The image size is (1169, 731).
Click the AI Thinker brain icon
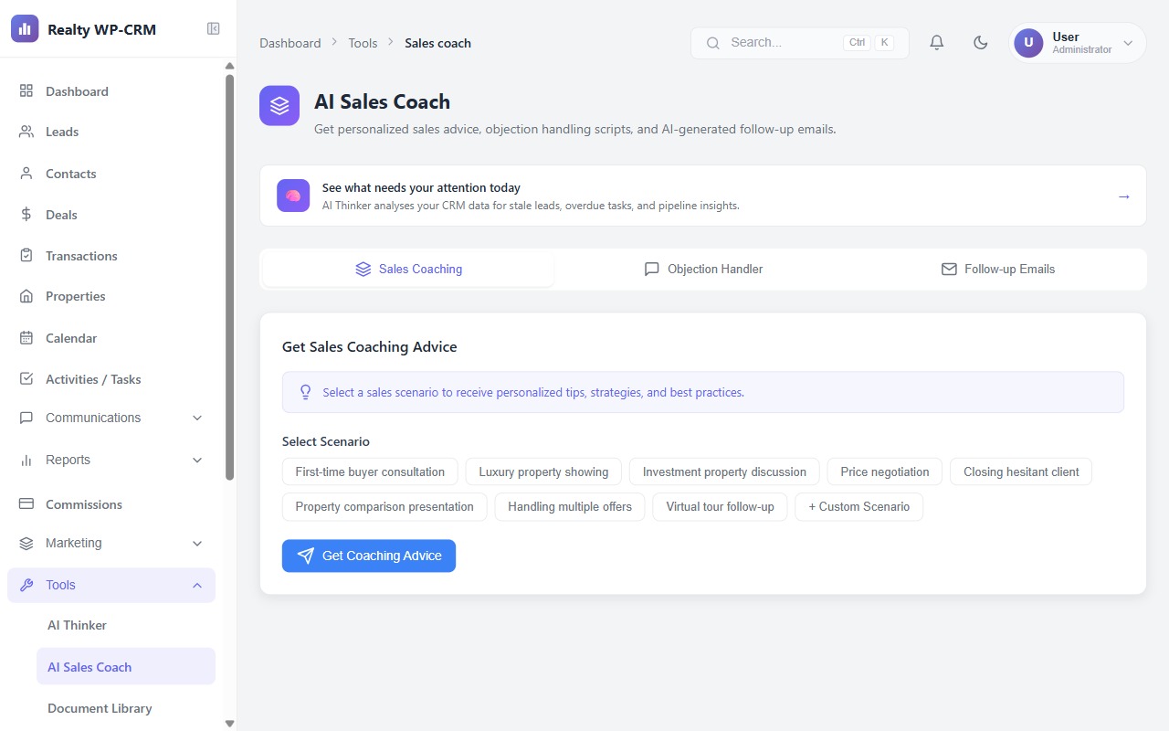[293, 196]
